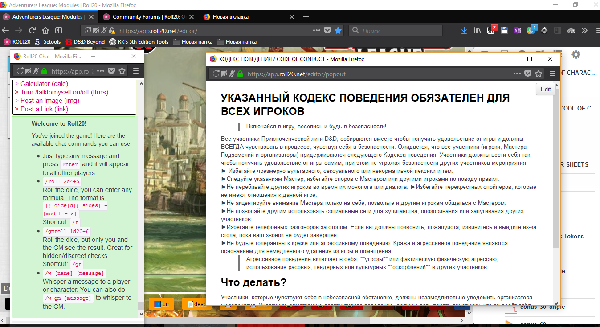This screenshot has height=327, width=600.
Task: Click green lock in Code of Conduct popout
Action: tap(240, 74)
